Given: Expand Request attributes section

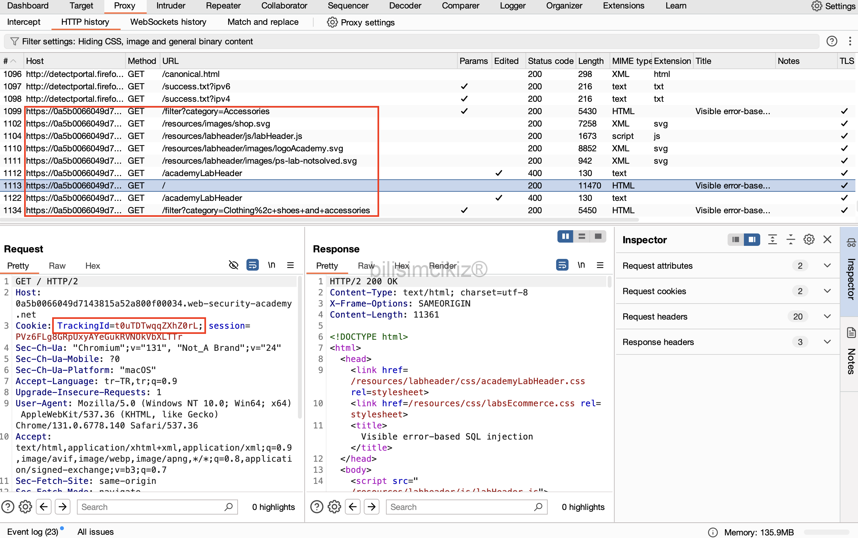Looking at the screenshot, I should click(x=827, y=265).
